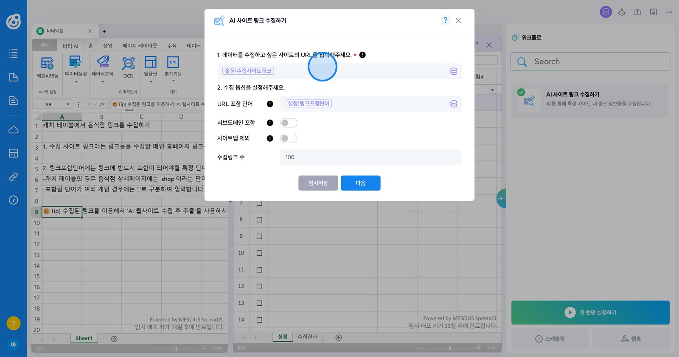679x357 pixels.
Task: Open the cloud icon in left sidebar
Action: (14, 130)
